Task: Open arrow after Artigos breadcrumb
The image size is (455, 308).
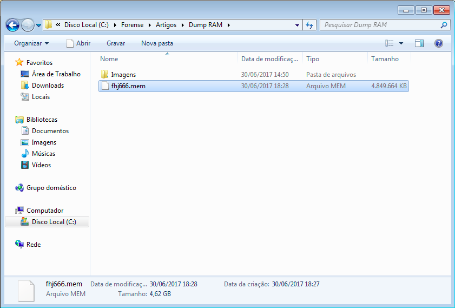Action: point(183,25)
